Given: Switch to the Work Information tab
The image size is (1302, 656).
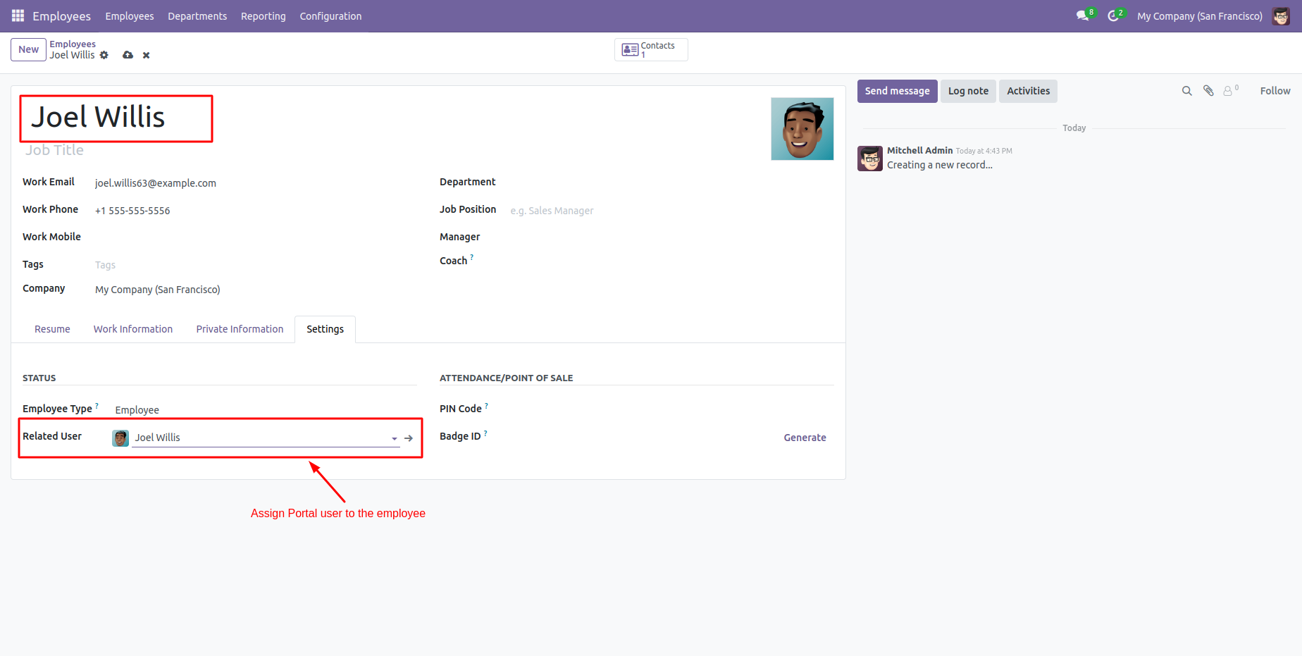Looking at the screenshot, I should (x=132, y=329).
